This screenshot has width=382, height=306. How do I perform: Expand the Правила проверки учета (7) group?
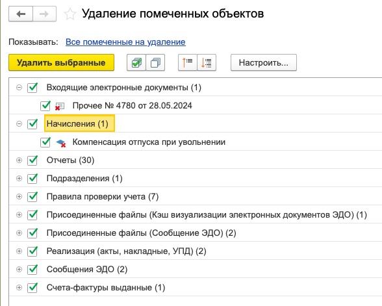(19, 196)
